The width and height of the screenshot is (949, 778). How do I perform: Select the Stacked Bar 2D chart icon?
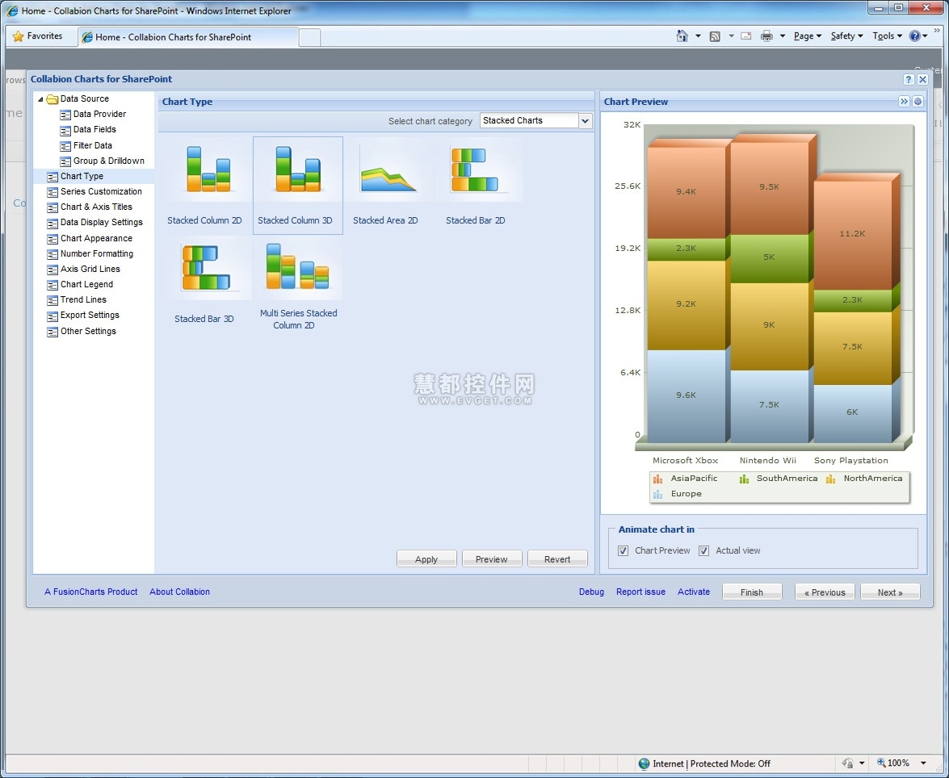click(x=475, y=169)
